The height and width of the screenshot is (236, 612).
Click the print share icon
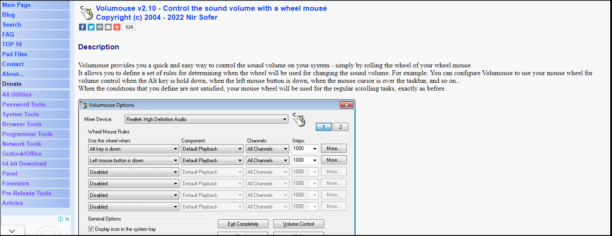(x=100, y=27)
